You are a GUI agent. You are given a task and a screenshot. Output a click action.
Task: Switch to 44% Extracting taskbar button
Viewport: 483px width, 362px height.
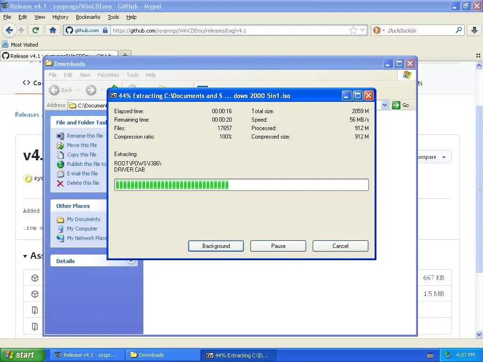click(238, 355)
